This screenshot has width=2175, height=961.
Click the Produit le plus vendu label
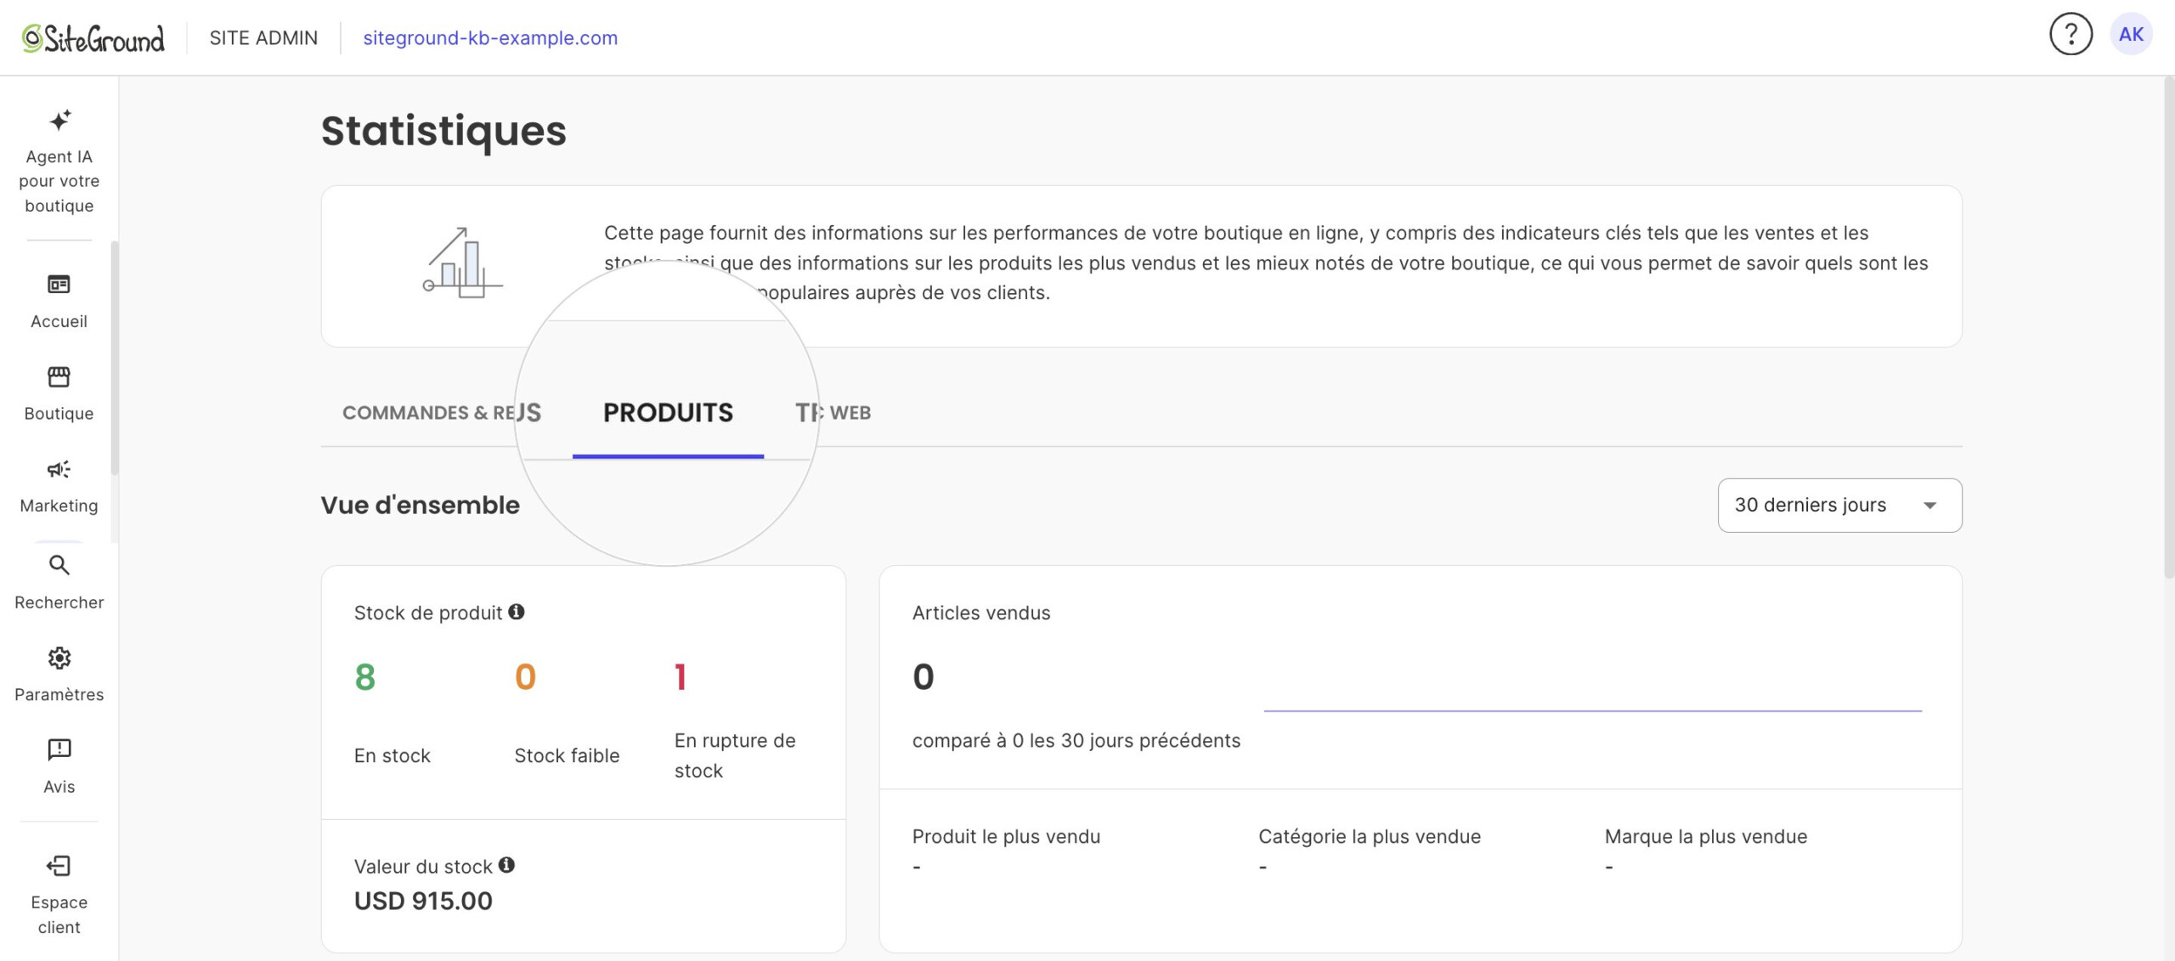(x=1006, y=836)
